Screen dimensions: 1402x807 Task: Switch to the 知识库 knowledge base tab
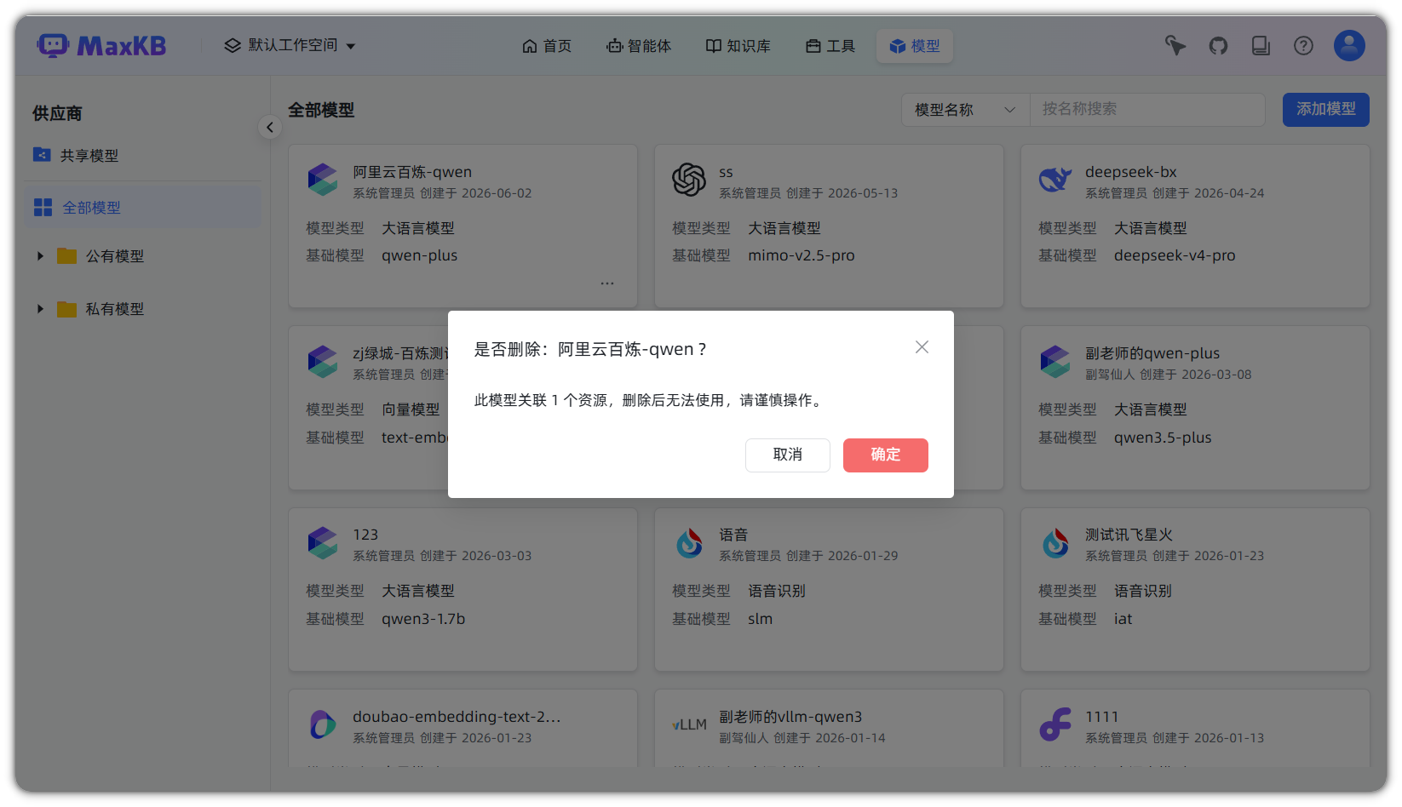738,46
